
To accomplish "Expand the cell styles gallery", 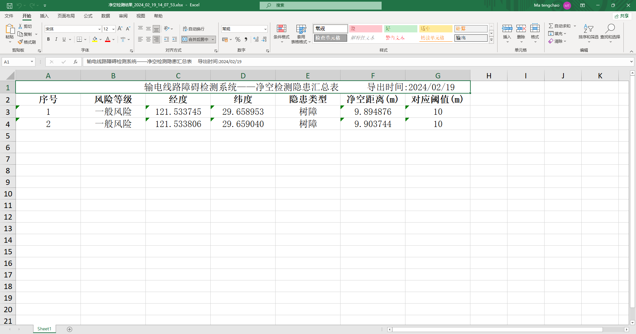I will 492,40.
